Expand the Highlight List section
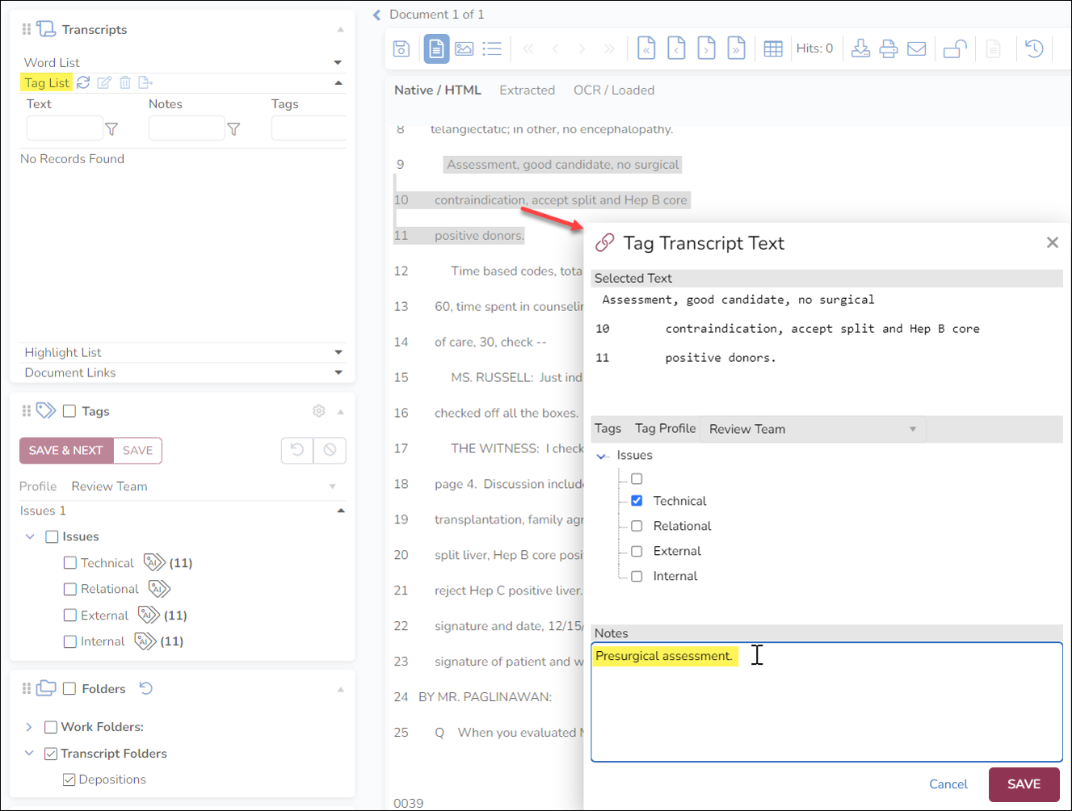 338,352
